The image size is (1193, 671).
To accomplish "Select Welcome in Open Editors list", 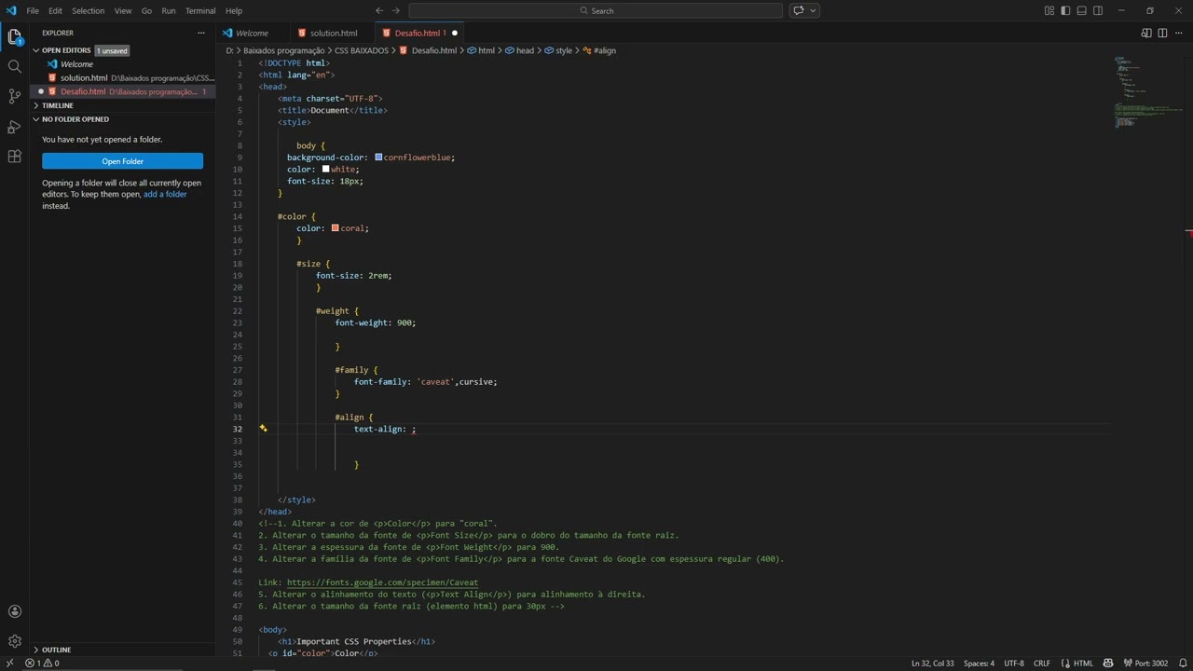I will pos(123,64).
